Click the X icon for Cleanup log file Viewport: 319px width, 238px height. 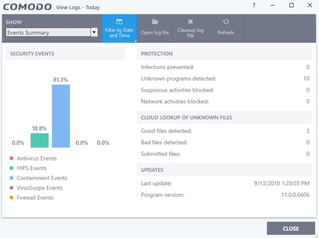(x=190, y=21)
